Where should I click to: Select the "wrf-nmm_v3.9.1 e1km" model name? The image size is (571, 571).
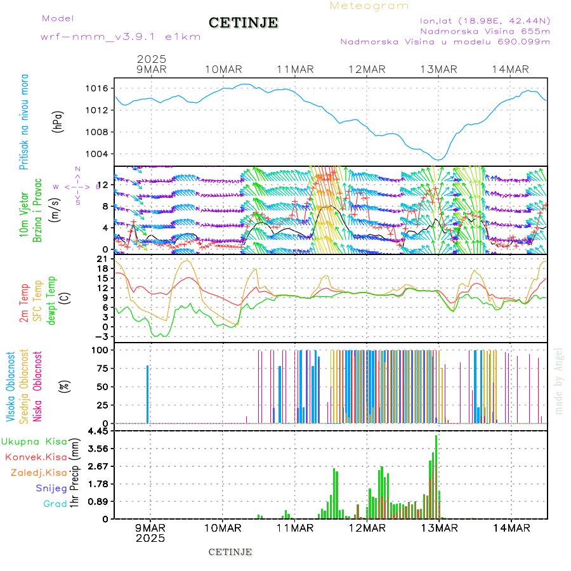(x=120, y=37)
